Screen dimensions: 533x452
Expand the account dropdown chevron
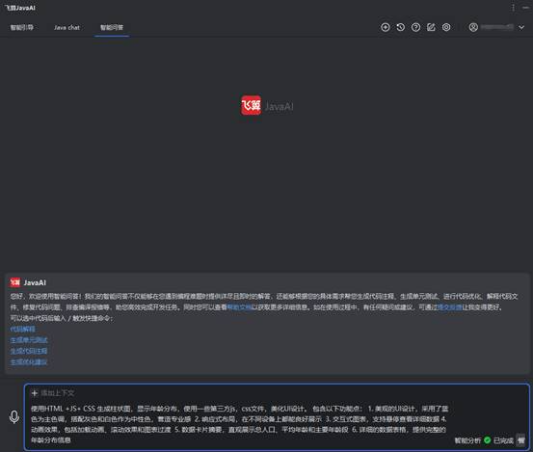(521, 28)
